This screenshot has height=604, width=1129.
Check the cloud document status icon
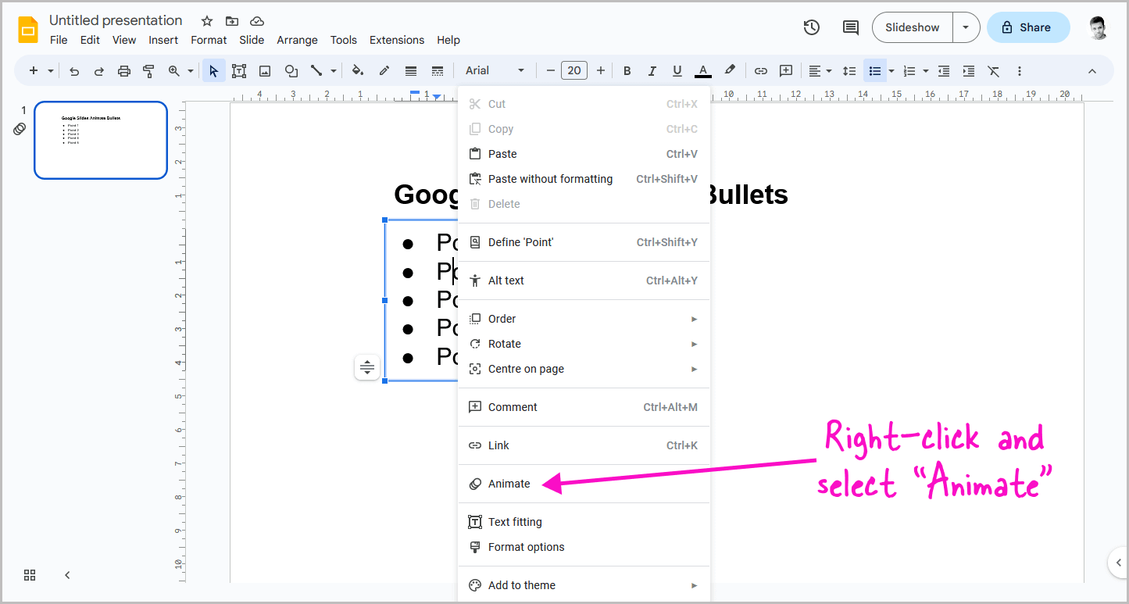[257, 21]
